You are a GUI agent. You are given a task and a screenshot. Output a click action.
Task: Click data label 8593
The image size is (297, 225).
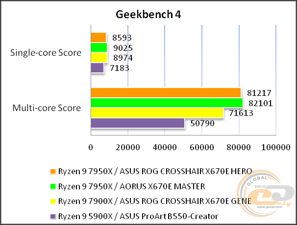pyautogui.click(x=122, y=38)
